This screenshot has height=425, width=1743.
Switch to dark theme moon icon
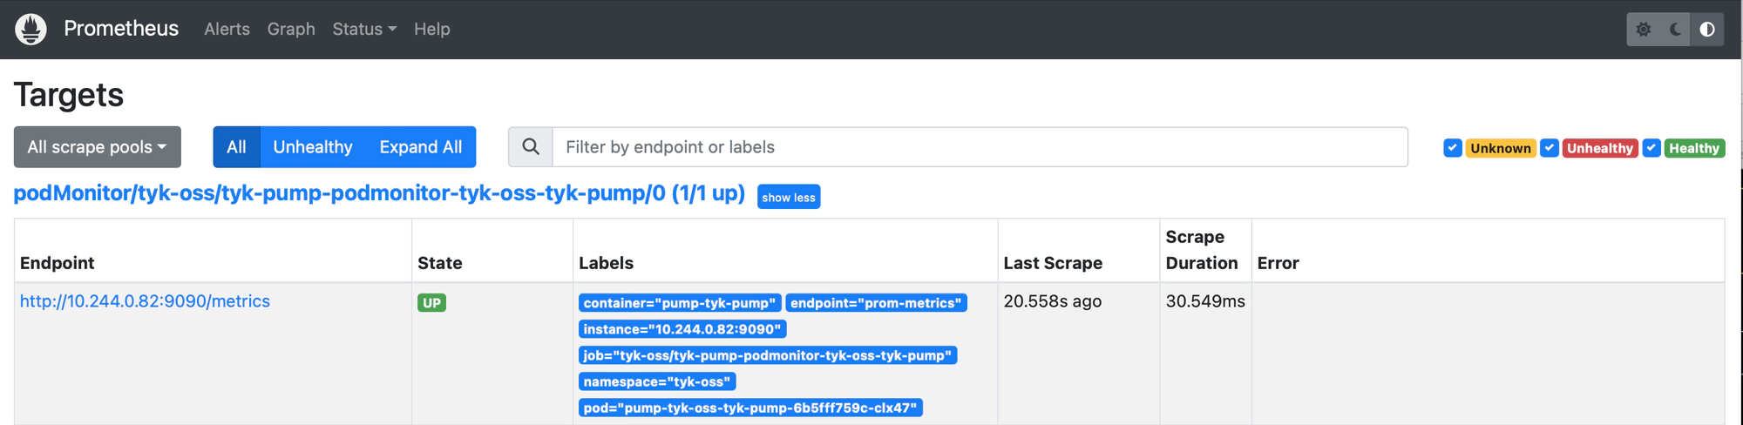(1675, 30)
